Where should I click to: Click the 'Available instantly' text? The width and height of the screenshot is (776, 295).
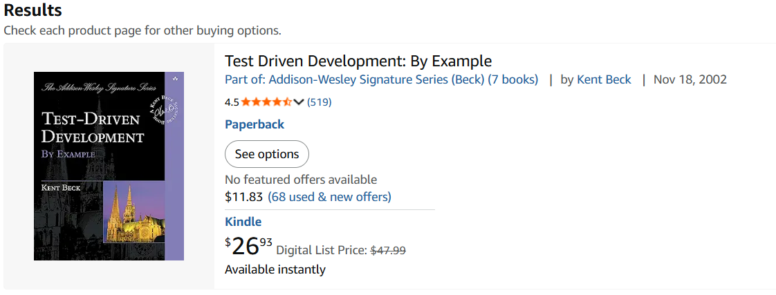point(275,269)
